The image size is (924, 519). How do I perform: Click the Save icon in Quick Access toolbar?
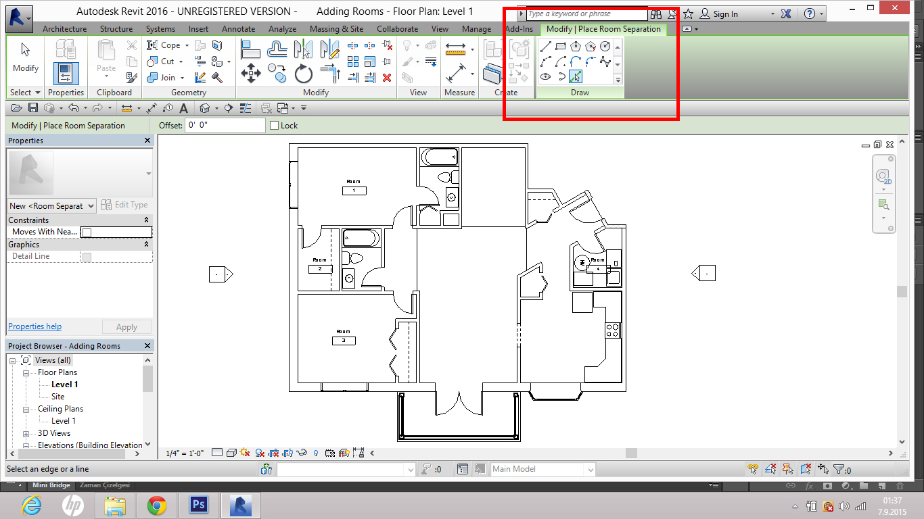[x=32, y=108]
